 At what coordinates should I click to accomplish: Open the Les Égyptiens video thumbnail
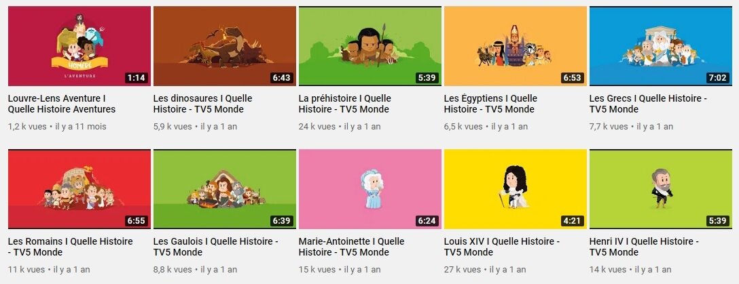516,46
